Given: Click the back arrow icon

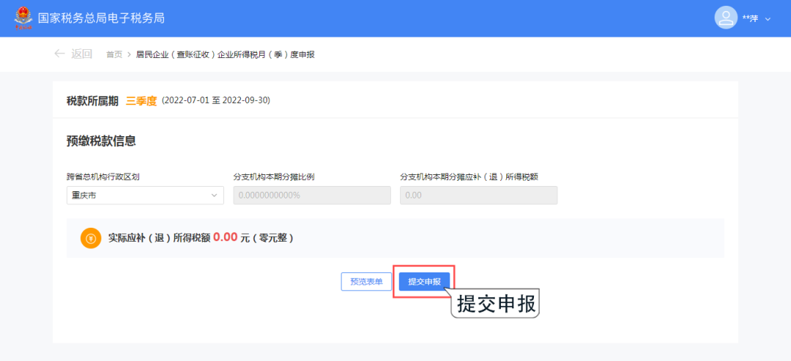Looking at the screenshot, I should coord(59,53).
